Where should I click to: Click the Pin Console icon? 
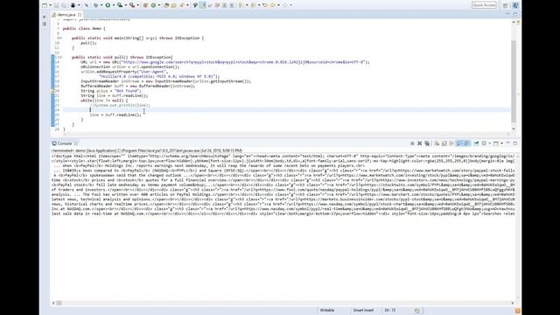(476, 143)
